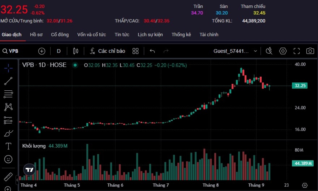Toggle fullscreen chart mode
This screenshot has width=318, height=191.
296,51
